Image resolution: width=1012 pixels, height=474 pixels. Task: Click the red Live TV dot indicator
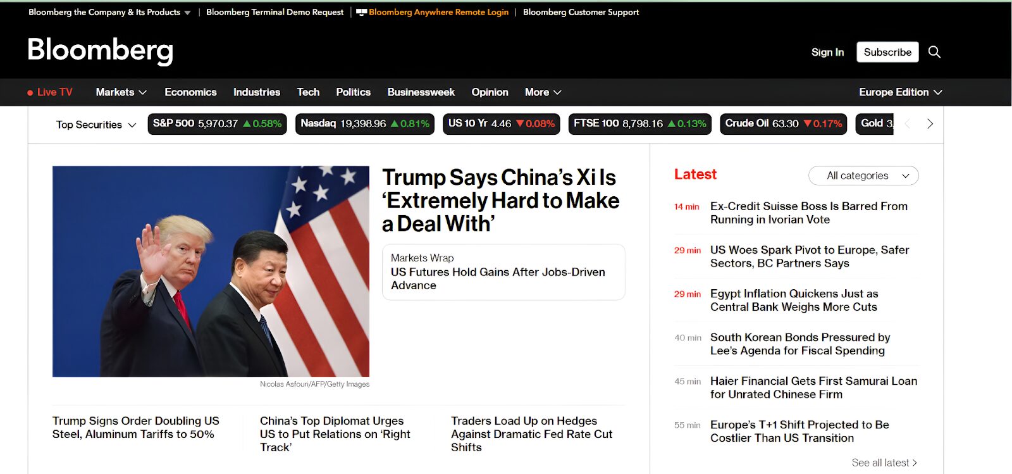tap(30, 92)
